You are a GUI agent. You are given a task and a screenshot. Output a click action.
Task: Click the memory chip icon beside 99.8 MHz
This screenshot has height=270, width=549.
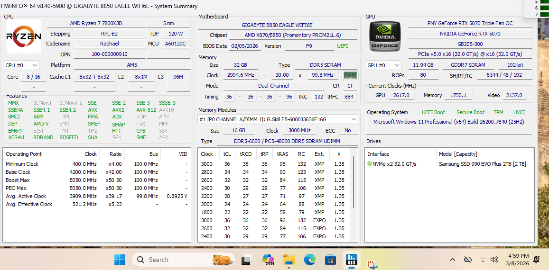(349, 75)
